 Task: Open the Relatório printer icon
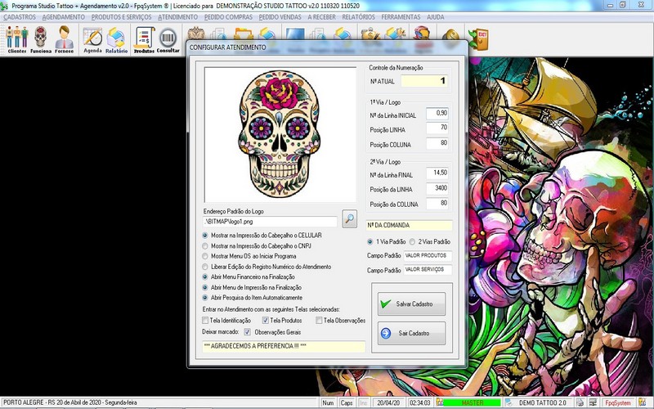click(x=116, y=39)
